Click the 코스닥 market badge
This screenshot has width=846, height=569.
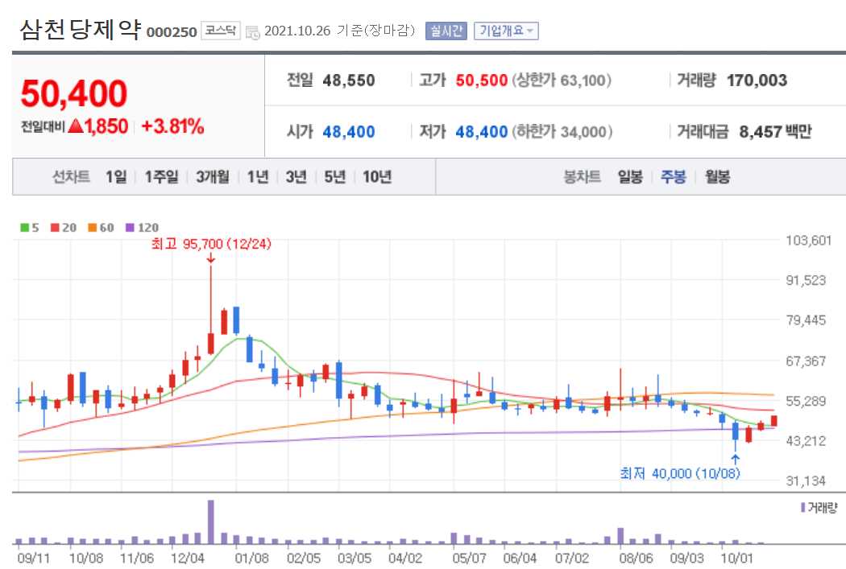[x=221, y=30]
